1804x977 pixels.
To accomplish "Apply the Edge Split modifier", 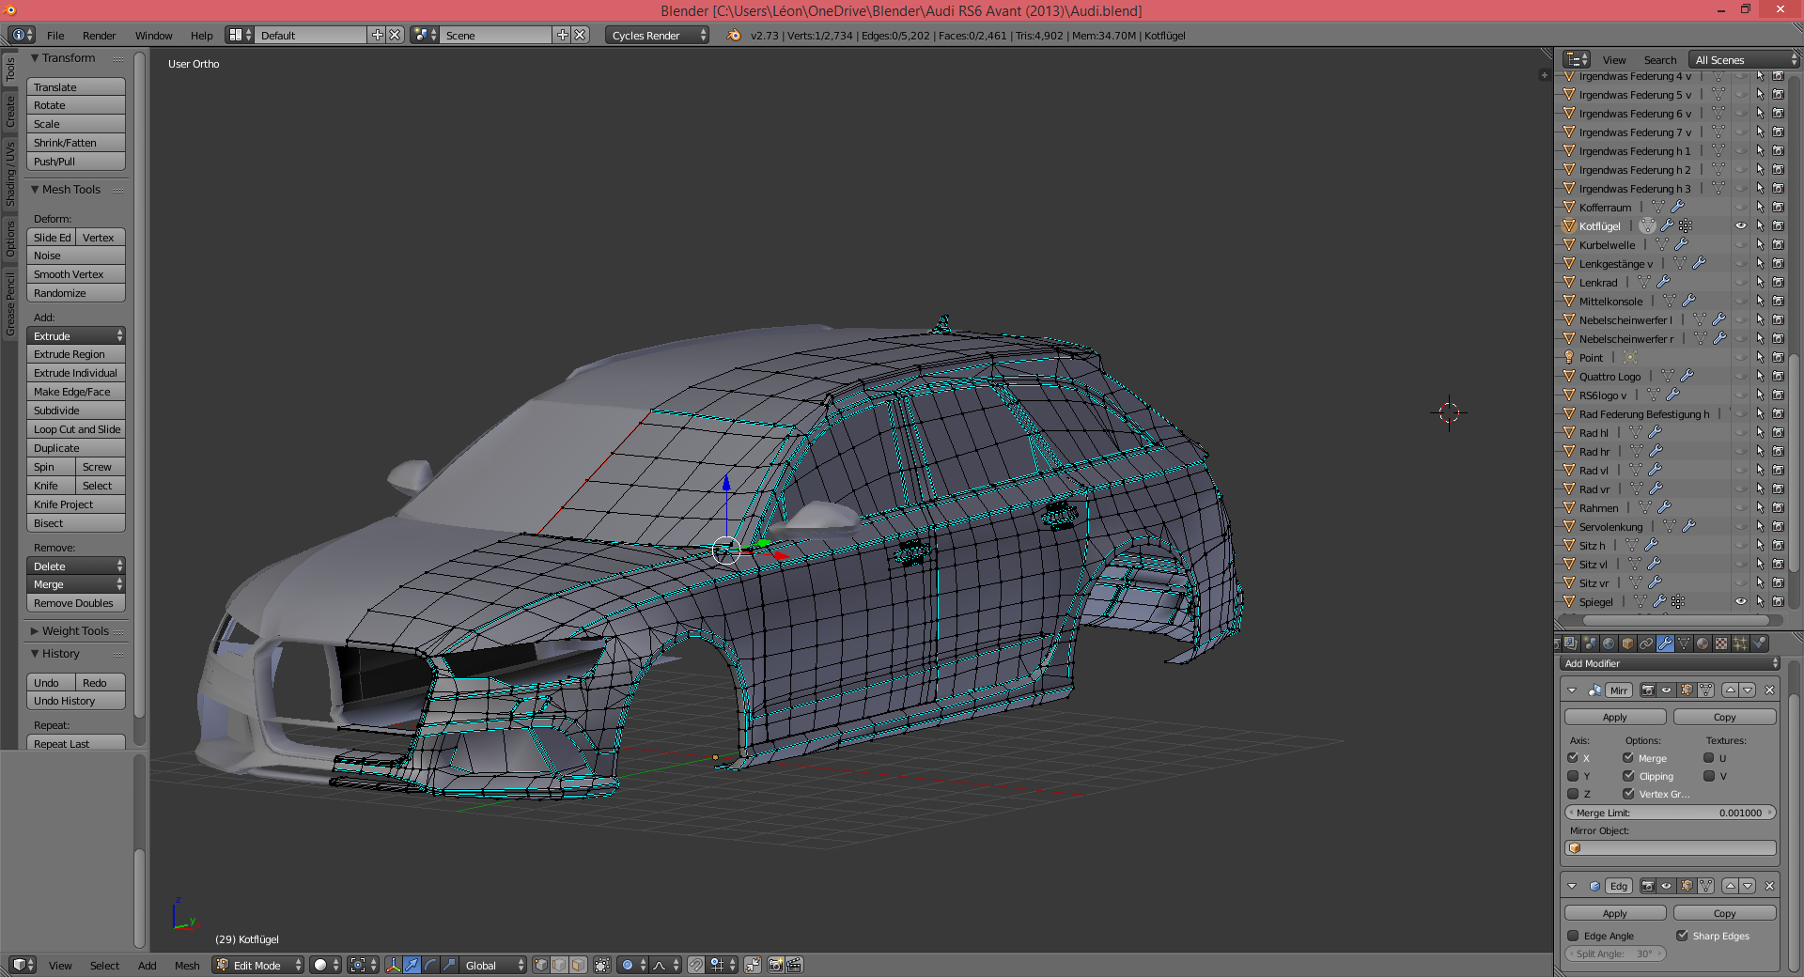I will click(x=1614, y=913).
